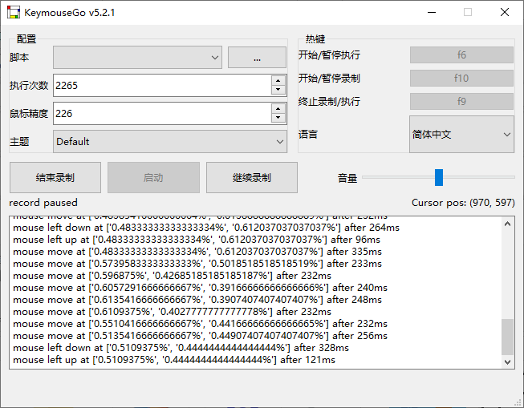
Task: Open the theme dropdown showing Default
Action: pos(170,142)
